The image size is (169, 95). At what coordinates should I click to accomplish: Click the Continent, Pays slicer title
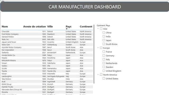[x=103, y=25]
